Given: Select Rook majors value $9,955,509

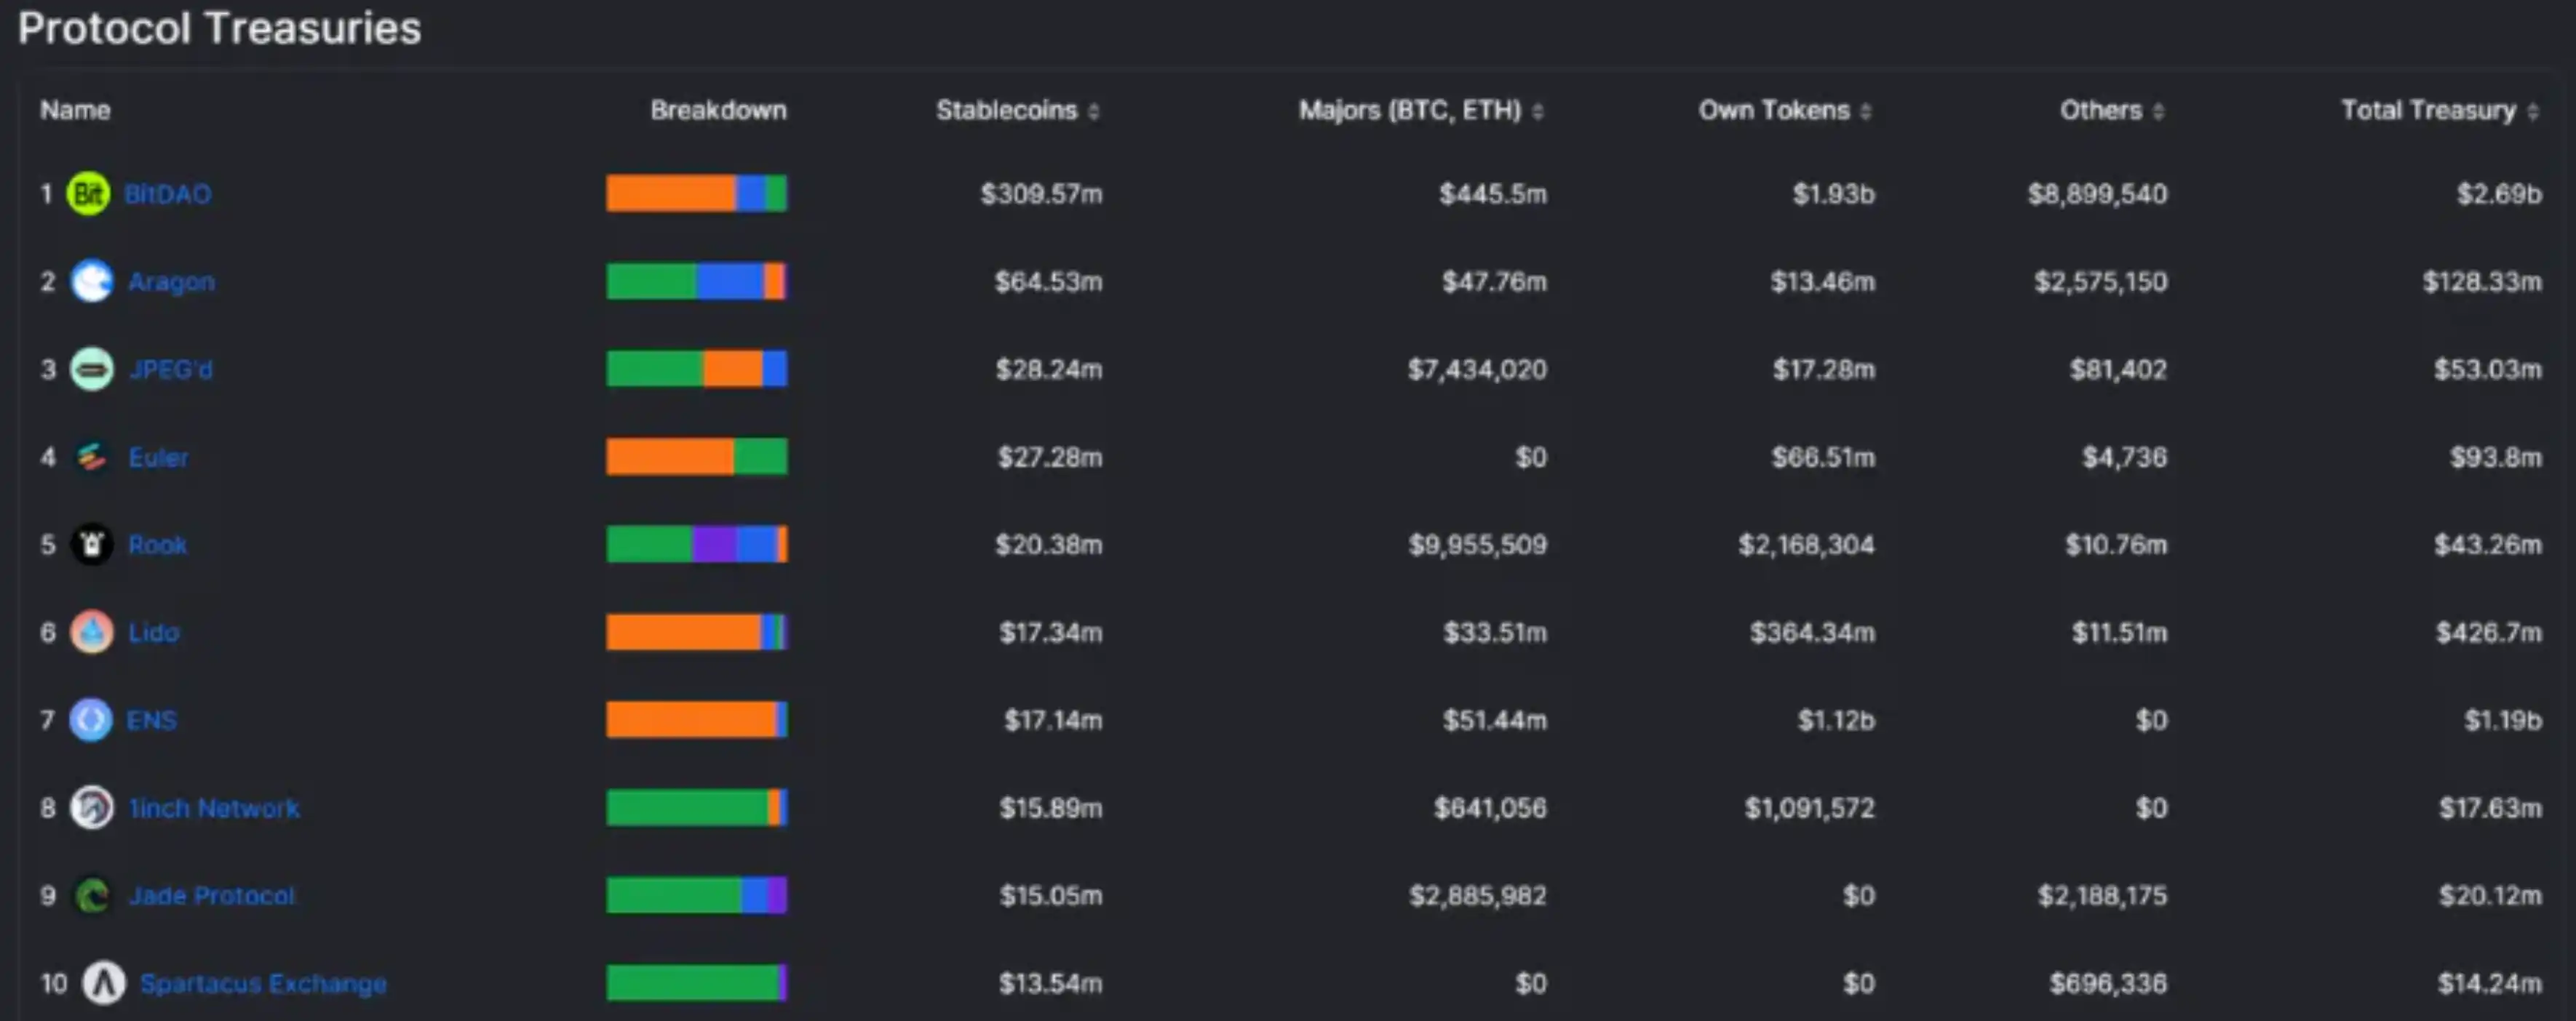Looking at the screenshot, I should [x=1477, y=545].
